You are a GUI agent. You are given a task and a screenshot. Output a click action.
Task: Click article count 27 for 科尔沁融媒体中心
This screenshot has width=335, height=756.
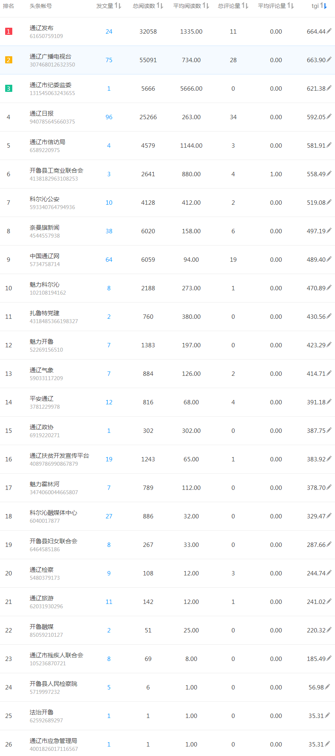pos(109,516)
